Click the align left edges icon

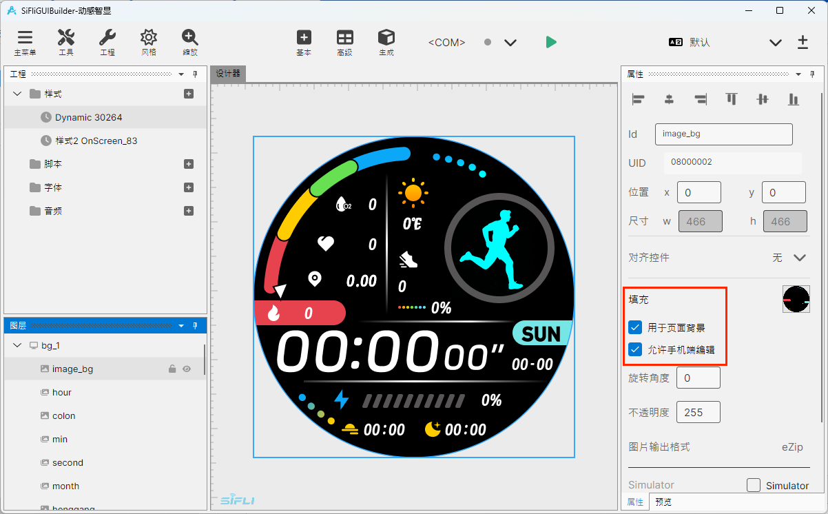(638, 99)
